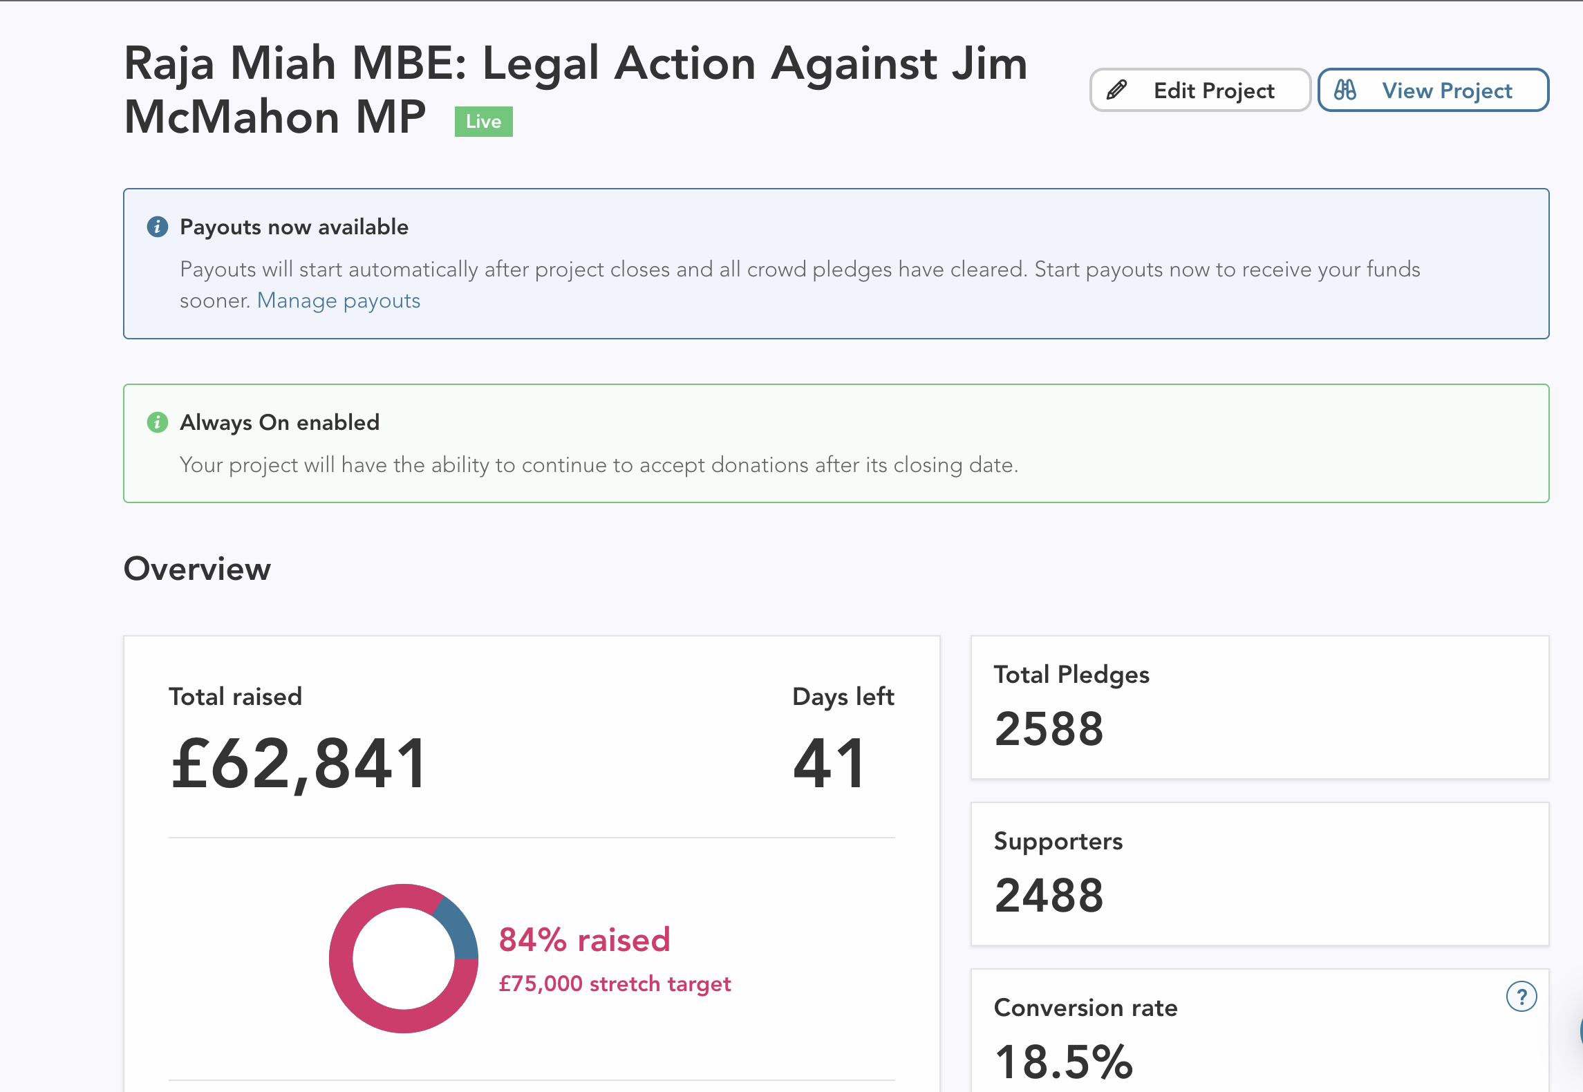Click the pencil icon in Edit Project
Image resolution: width=1583 pixels, height=1092 pixels.
[x=1116, y=90]
